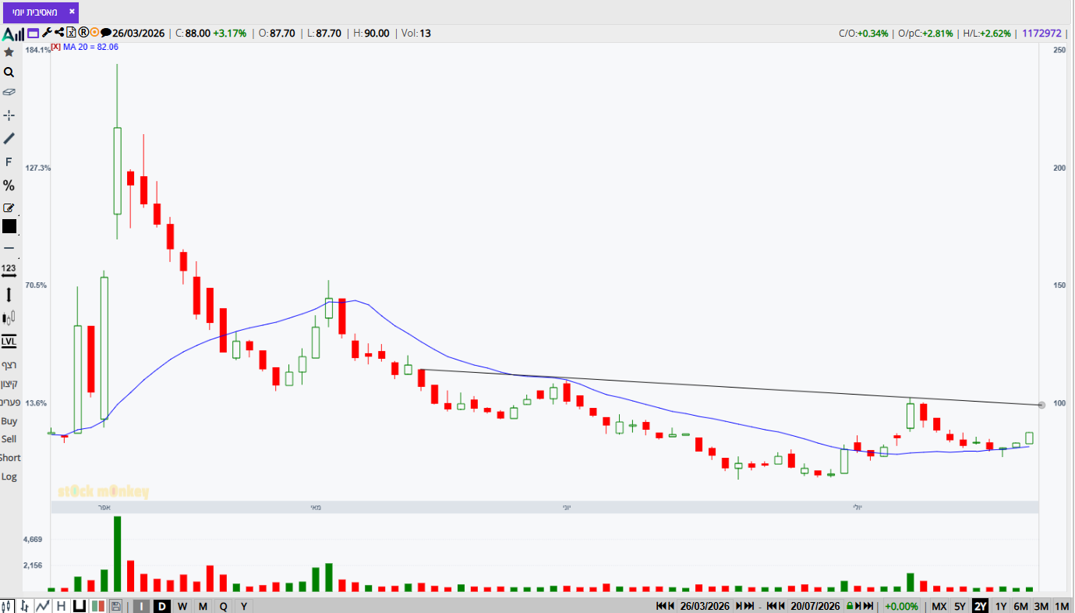Image resolution: width=1075 pixels, height=613 pixels.
Task: Click the +0.00% change indicator
Action: click(x=902, y=606)
